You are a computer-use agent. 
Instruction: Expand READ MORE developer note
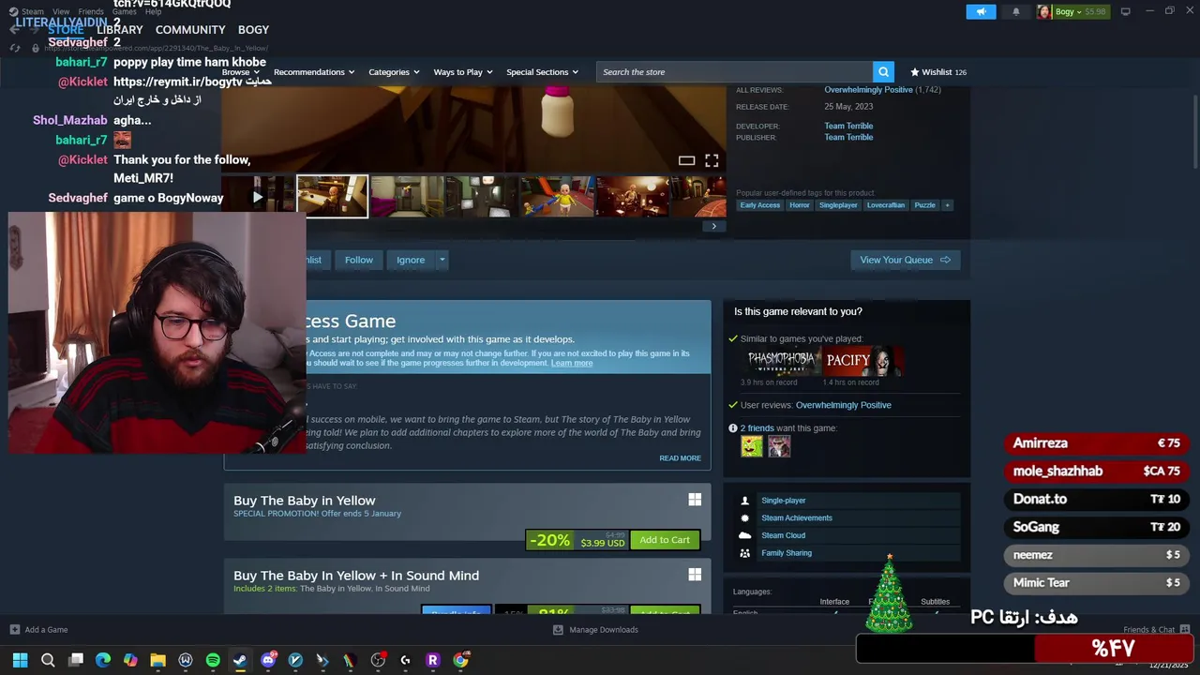(x=680, y=458)
